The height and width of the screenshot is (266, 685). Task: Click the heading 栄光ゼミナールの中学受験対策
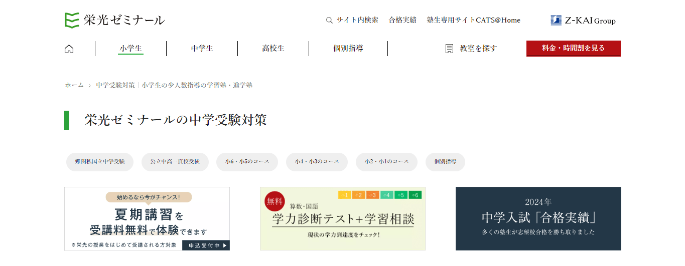[x=176, y=120]
